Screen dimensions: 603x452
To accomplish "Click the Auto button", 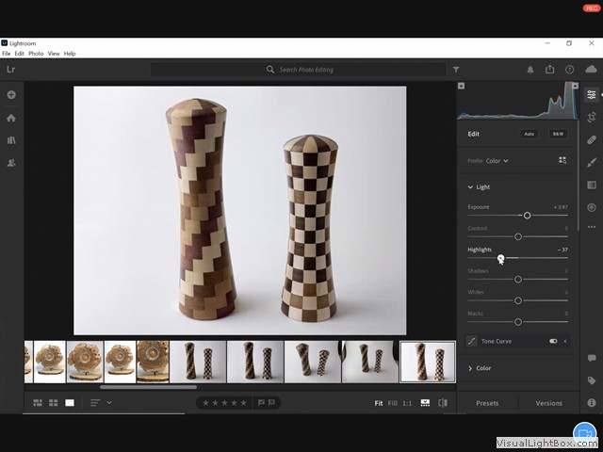I will click(530, 134).
